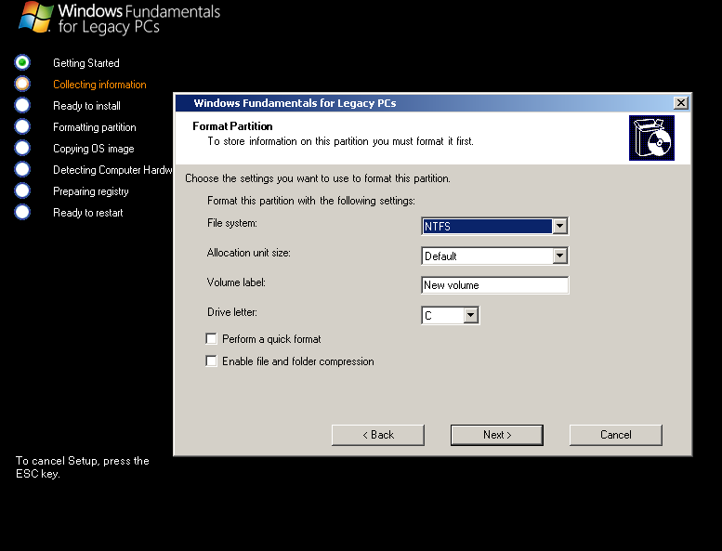This screenshot has height=551, width=722.
Task: Click the 'To cancel Setup' ESC hint text
Action: [83, 467]
